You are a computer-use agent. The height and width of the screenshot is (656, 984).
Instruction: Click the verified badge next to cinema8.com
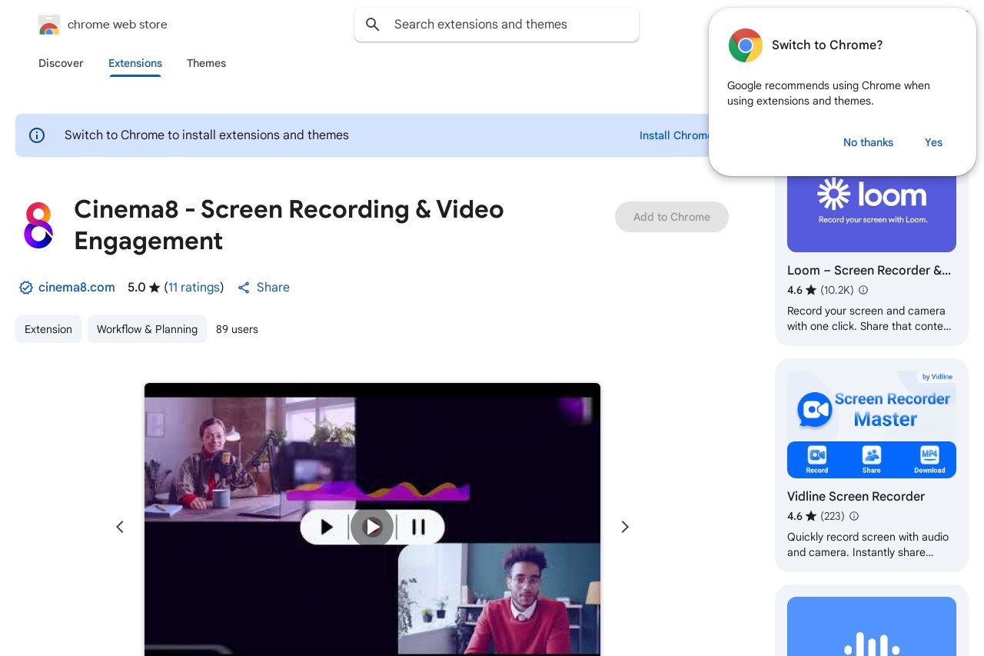coord(26,288)
